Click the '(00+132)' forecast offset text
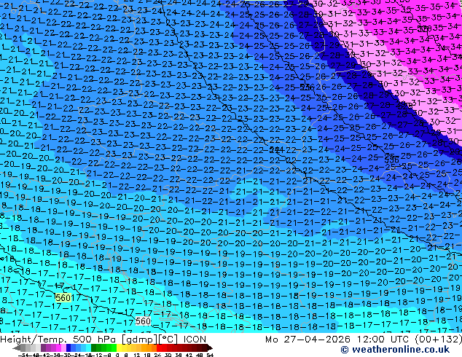 (x=439, y=340)
